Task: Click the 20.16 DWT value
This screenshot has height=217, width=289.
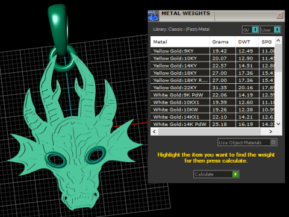Action: pos(246,87)
